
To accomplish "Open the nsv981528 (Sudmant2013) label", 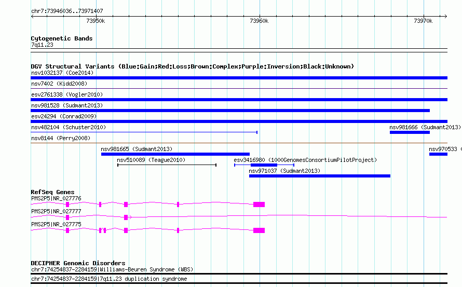I will coord(67,105).
